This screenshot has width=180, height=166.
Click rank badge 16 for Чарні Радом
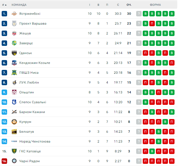click(4, 161)
